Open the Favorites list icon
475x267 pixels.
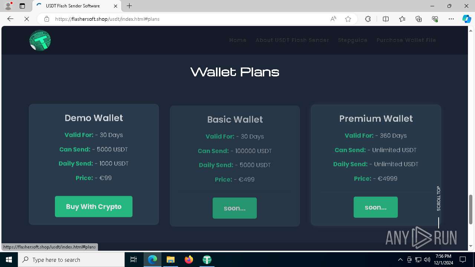(402, 19)
